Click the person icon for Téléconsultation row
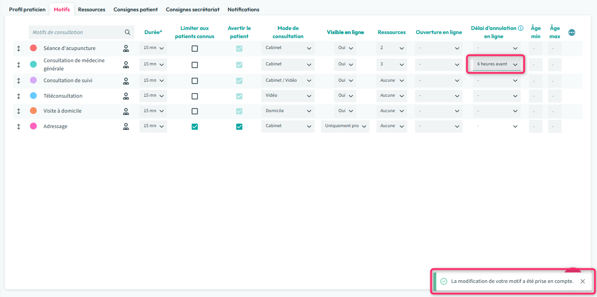 [x=126, y=96]
